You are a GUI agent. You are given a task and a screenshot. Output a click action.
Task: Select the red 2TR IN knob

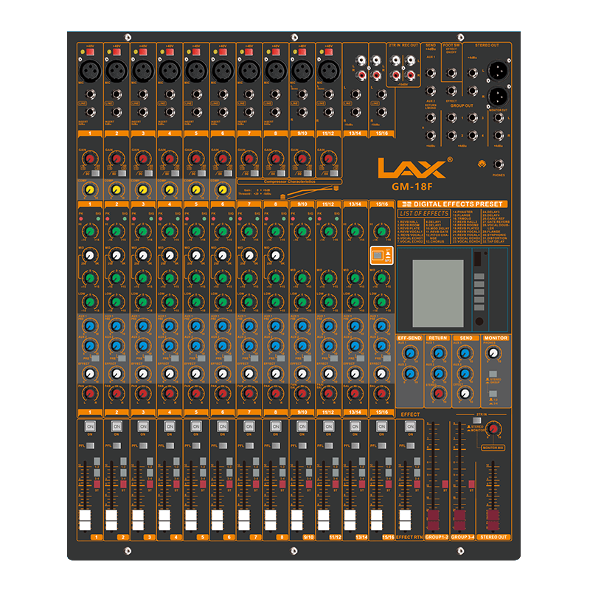[493, 428]
